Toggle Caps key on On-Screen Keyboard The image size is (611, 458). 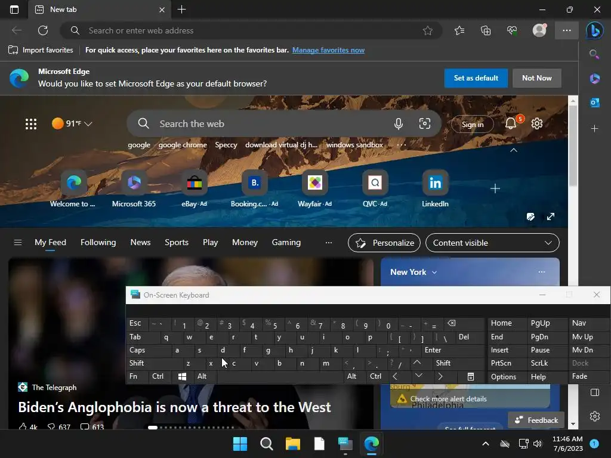[149, 350]
